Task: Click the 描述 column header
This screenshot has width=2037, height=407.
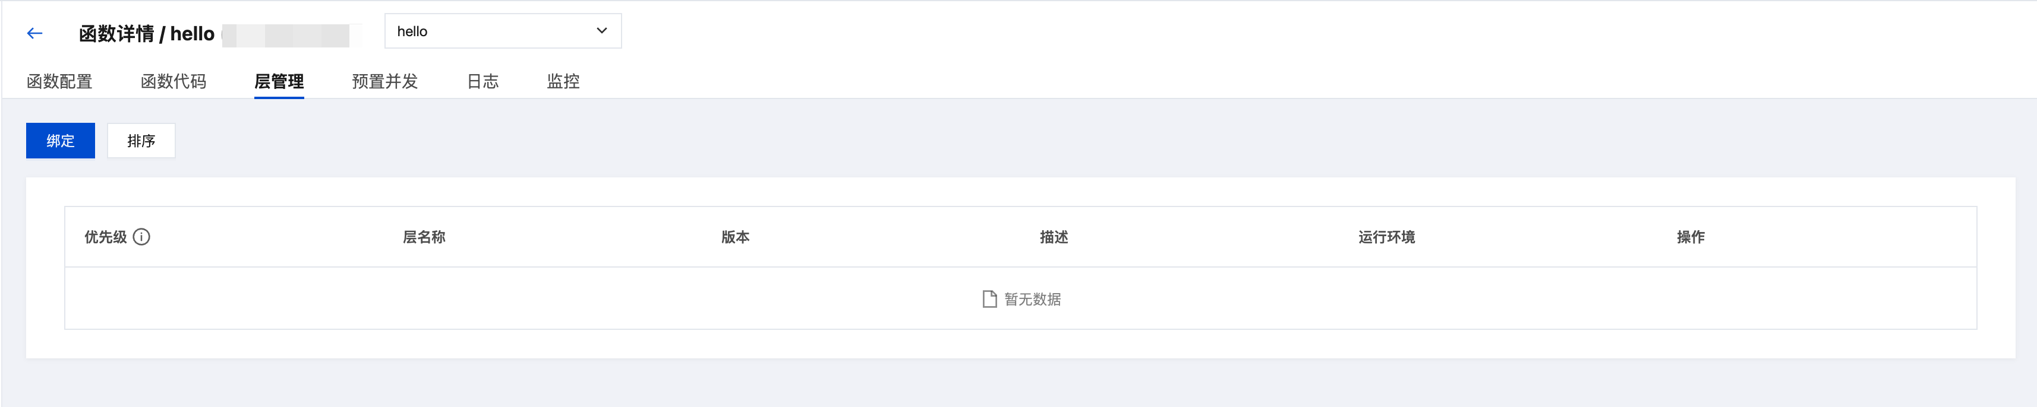Action: coord(1054,237)
